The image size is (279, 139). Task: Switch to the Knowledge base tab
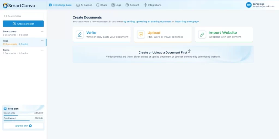click(x=60, y=5)
